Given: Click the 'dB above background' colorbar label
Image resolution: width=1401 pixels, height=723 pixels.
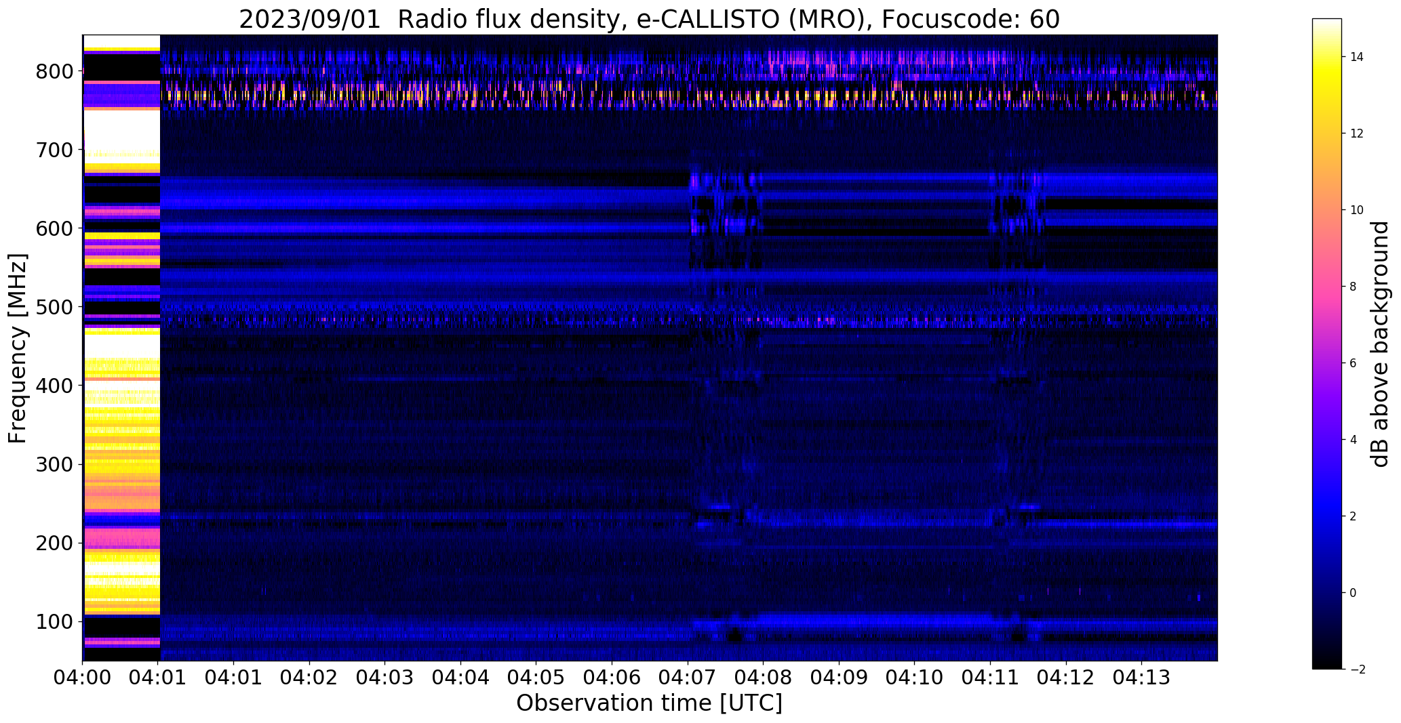Looking at the screenshot, I should pyautogui.click(x=1380, y=344).
